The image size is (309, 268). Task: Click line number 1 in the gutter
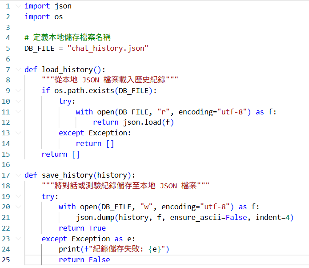coord(8,6)
